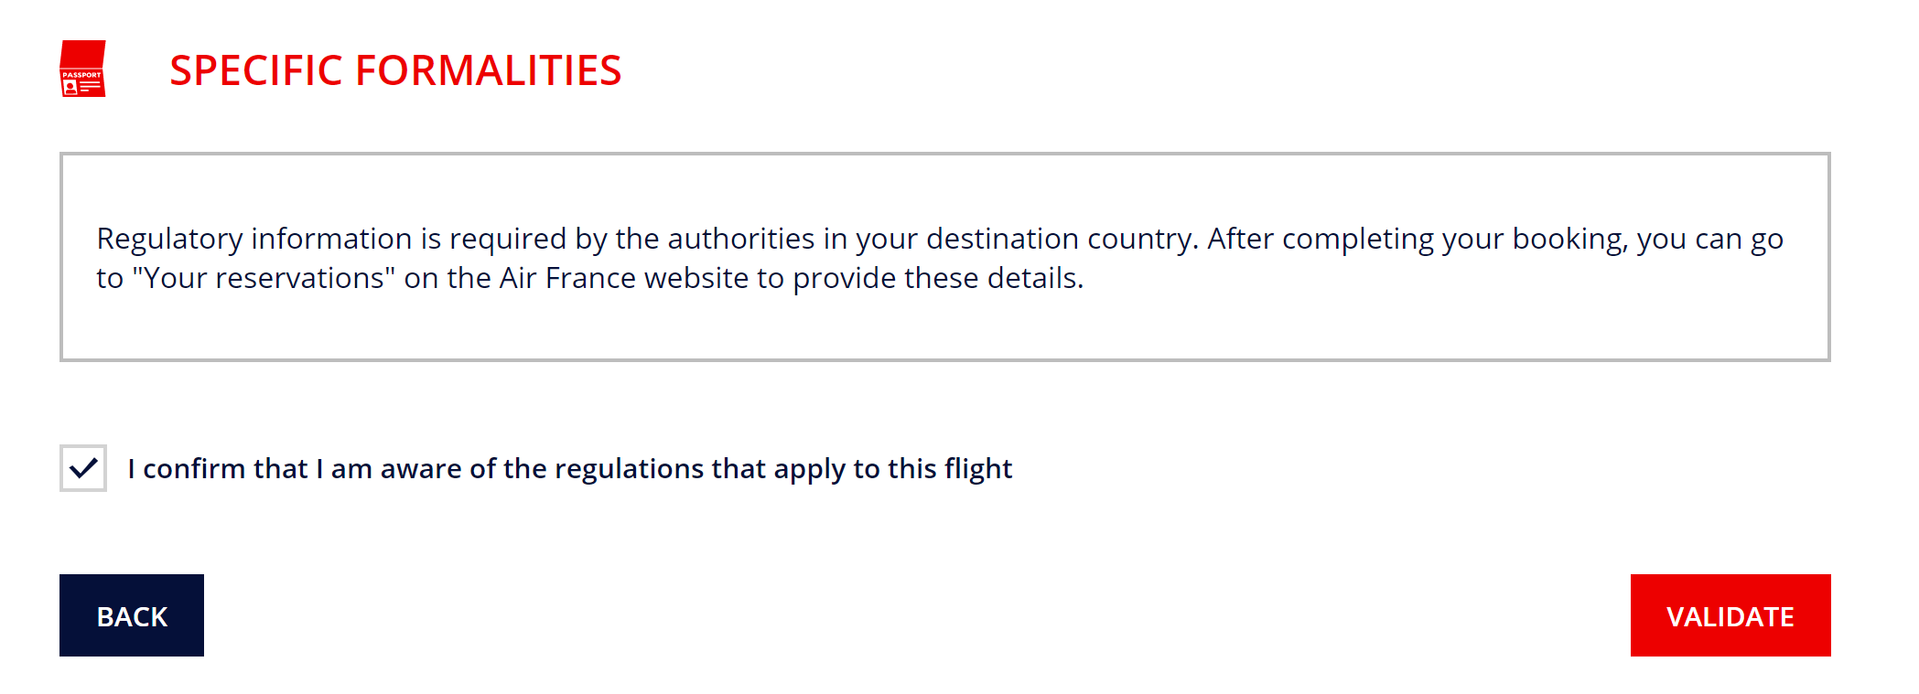Click the phrase "you can go" in the notice
The width and height of the screenshot is (1919, 694).
pyautogui.click(x=1710, y=240)
